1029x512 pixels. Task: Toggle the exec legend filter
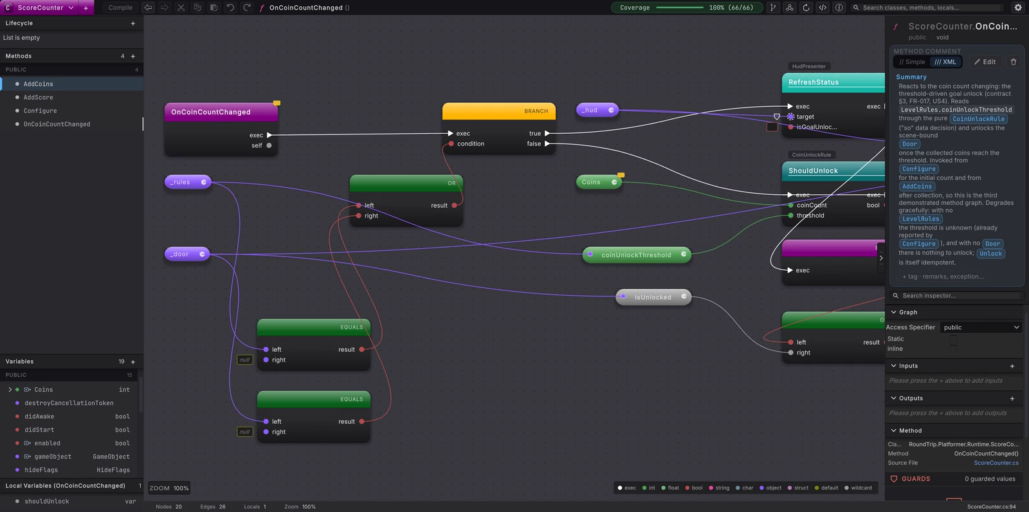(x=627, y=488)
